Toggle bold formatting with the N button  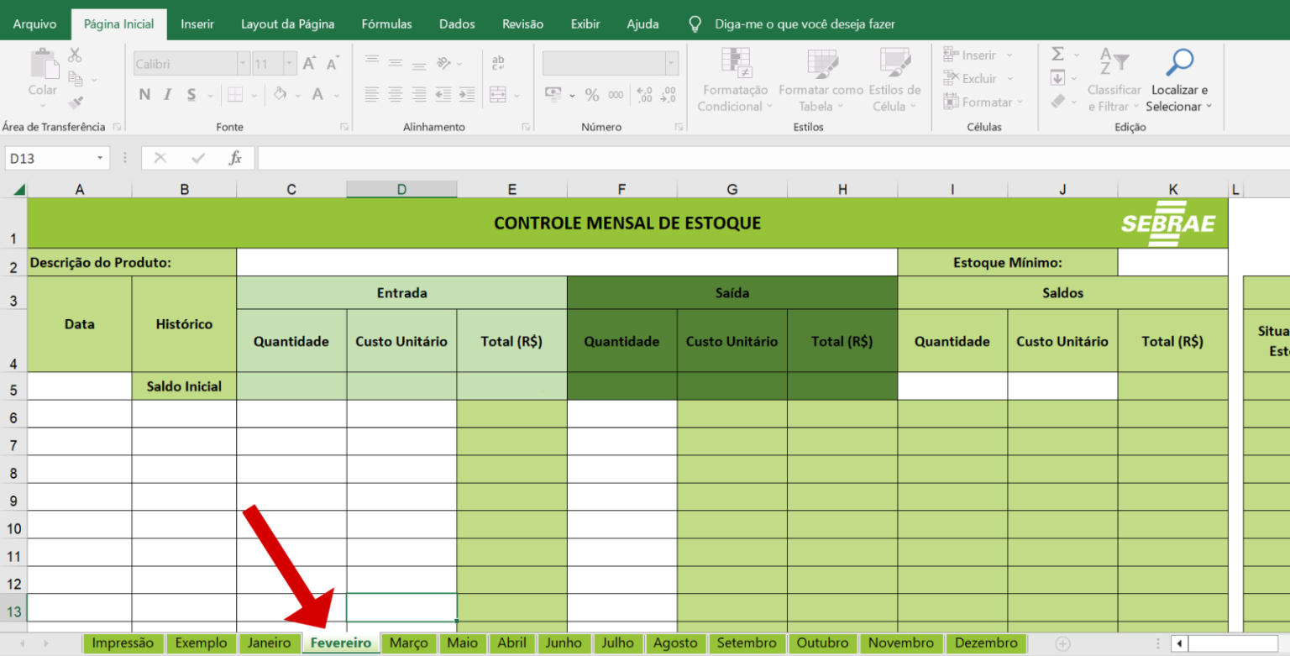144,94
